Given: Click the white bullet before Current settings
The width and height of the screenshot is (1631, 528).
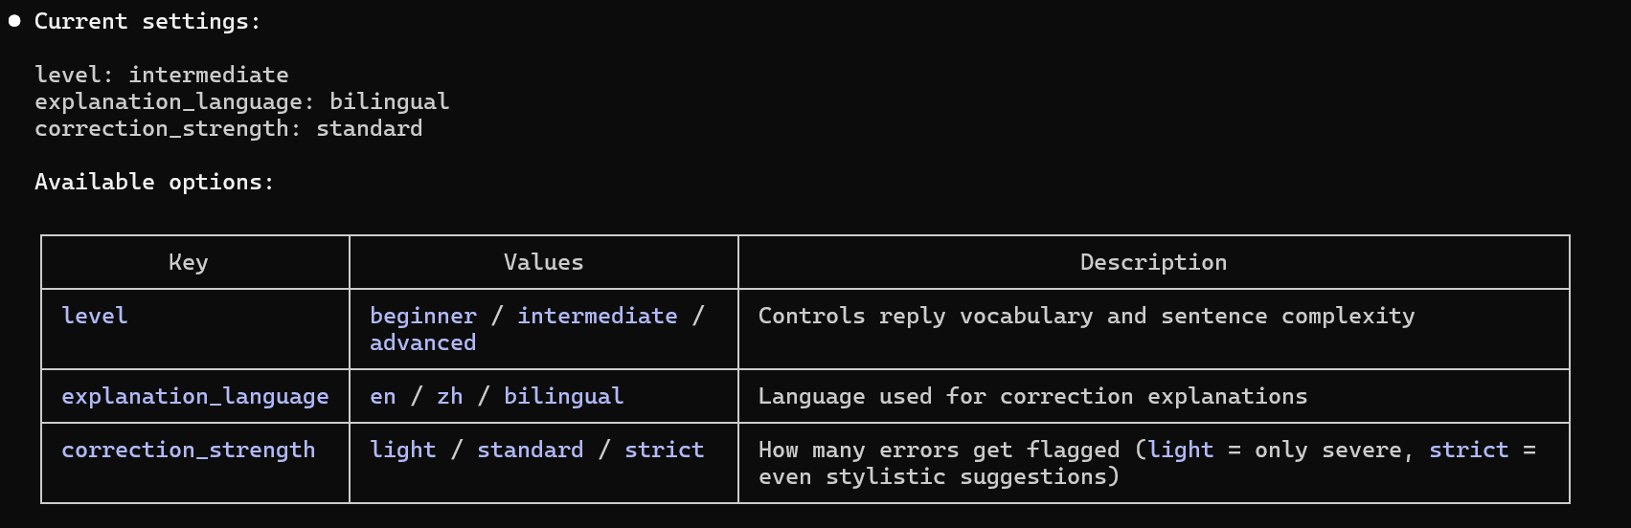Looking at the screenshot, I should point(14,21).
